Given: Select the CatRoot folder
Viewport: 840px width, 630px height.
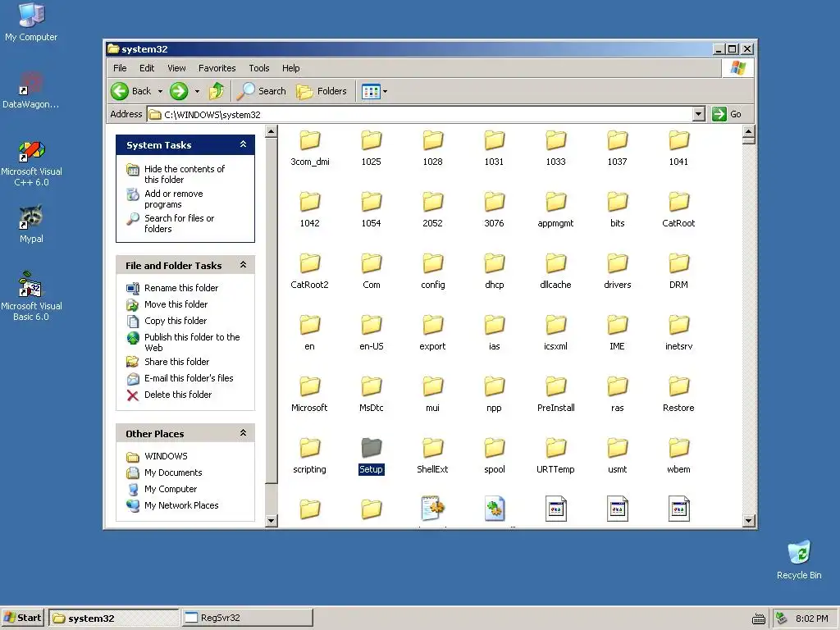Looking at the screenshot, I should point(678,210).
